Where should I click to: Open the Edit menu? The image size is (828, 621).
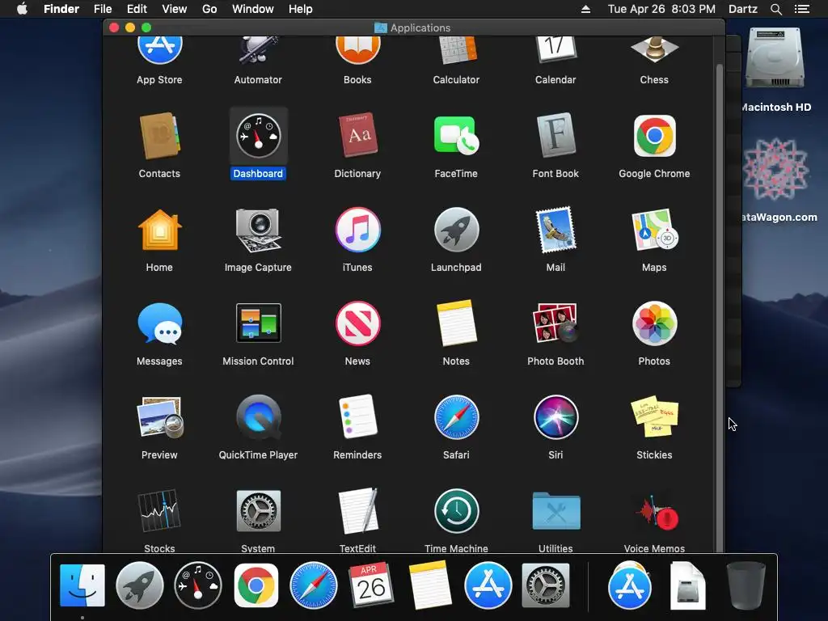click(137, 9)
